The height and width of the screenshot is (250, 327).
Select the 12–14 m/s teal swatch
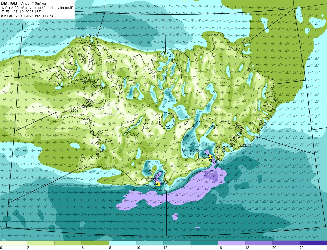pyautogui.click(x=177, y=243)
